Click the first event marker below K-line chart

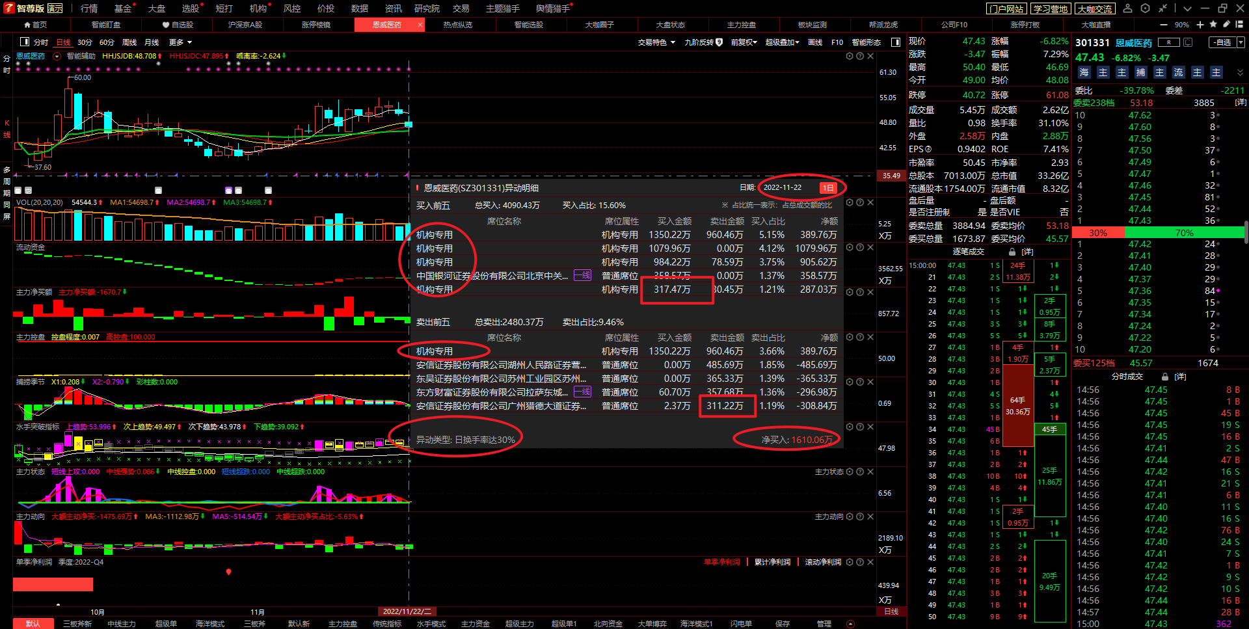[x=18, y=191]
